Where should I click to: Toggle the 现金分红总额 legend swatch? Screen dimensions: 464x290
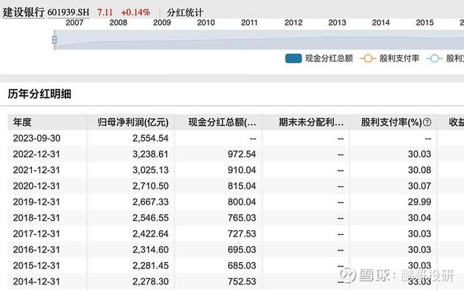click(x=293, y=59)
